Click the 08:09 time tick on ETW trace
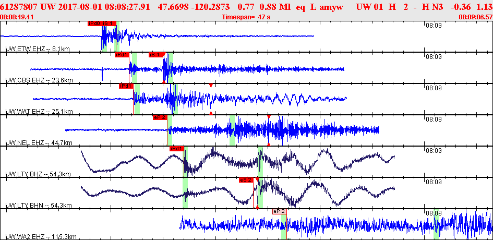The width and height of the screenshot is (493, 240). pyautogui.click(x=434, y=26)
